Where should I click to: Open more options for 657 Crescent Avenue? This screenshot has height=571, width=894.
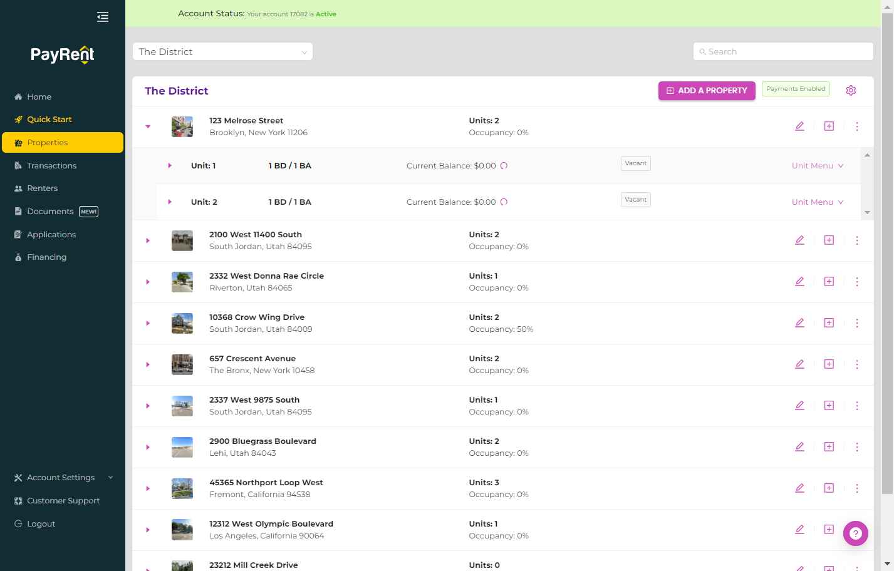(857, 364)
